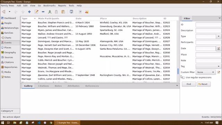This screenshot has height=125, width=222.
Task: Open Visual Studio Code from taskbar
Action: point(39,123)
